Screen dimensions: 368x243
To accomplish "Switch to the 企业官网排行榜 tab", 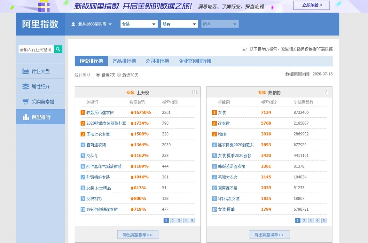I will [x=195, y=61].
